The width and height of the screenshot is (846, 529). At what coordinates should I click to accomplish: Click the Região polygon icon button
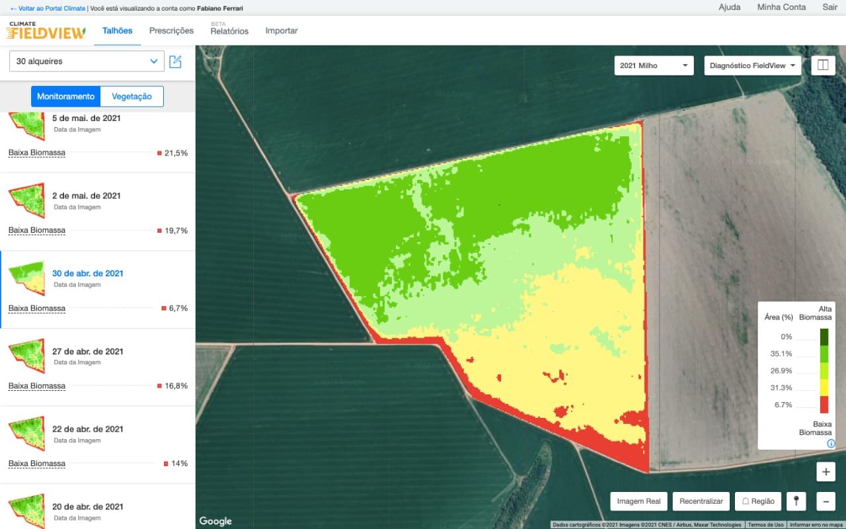point(757,501)
